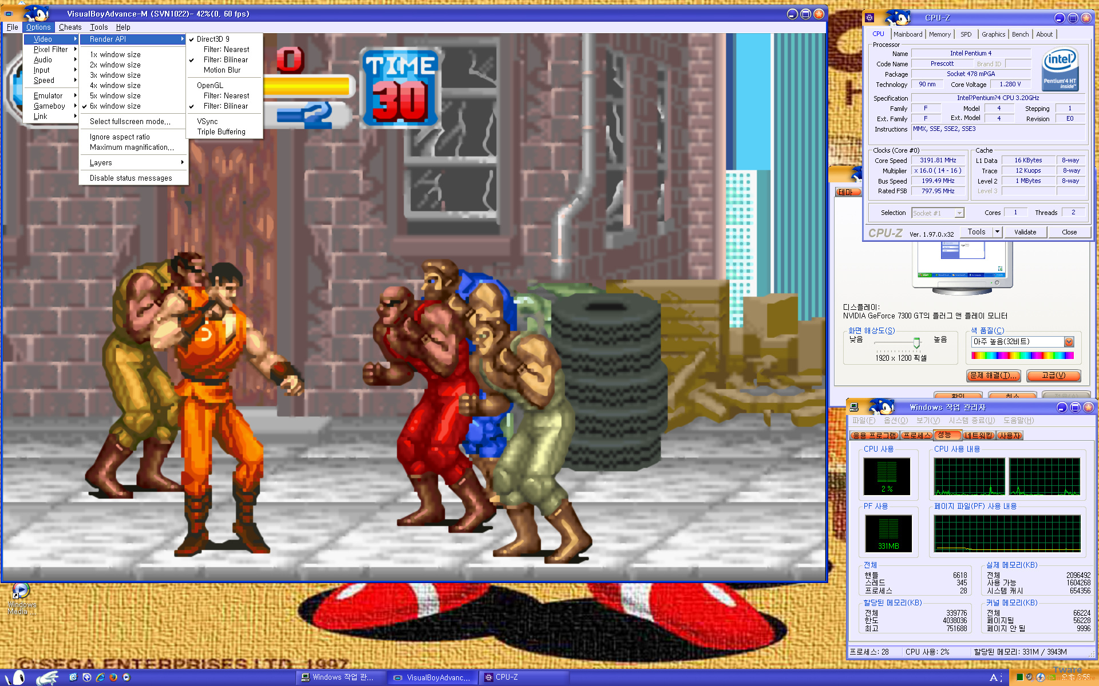Open the CPU-Z Tools dropdown arrow

pyautogui.click(x=997, y=232)
